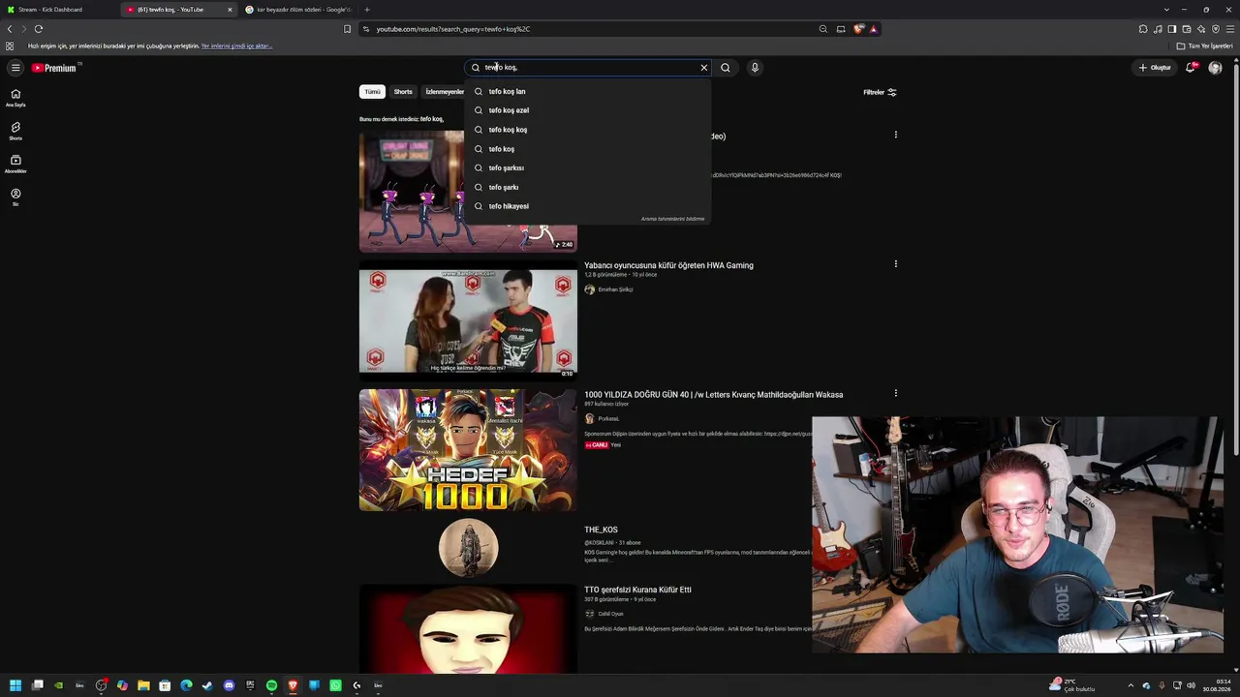Click inside the YouTube search field
This screenshot has height=697, width=1240.
click(587, 68)
